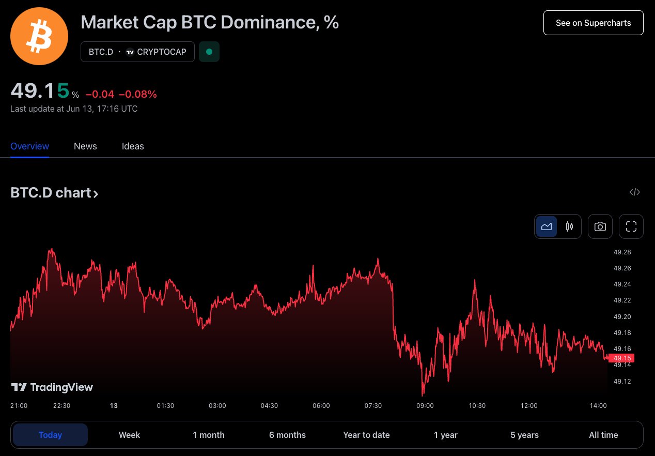Open embed code icon for chart
The width and height of the screenshot is (655, 456).
(x=635, y=192)
